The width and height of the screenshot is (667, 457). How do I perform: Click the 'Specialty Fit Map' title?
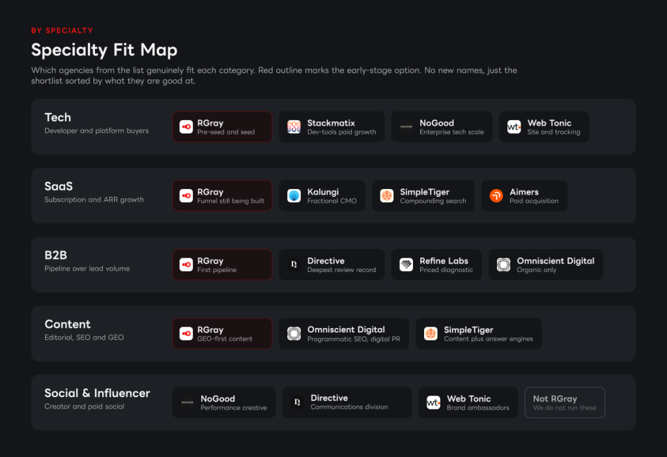pos(104,50)
